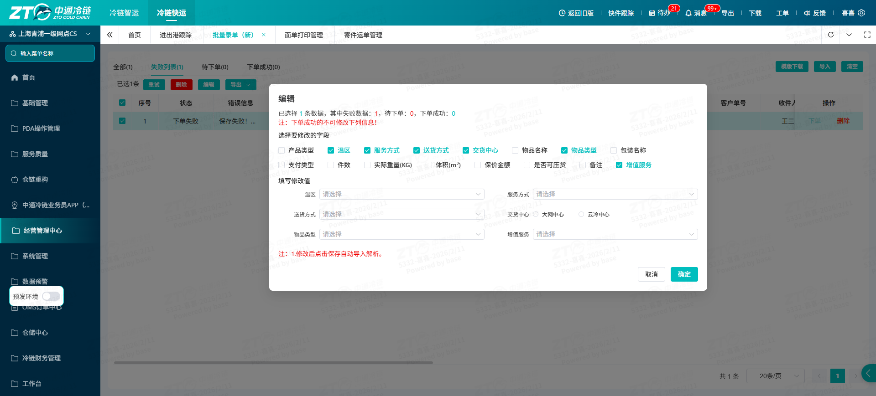The image size is (876, 396).
Task: Open the message bell notifications
Action: coord(688,13)
